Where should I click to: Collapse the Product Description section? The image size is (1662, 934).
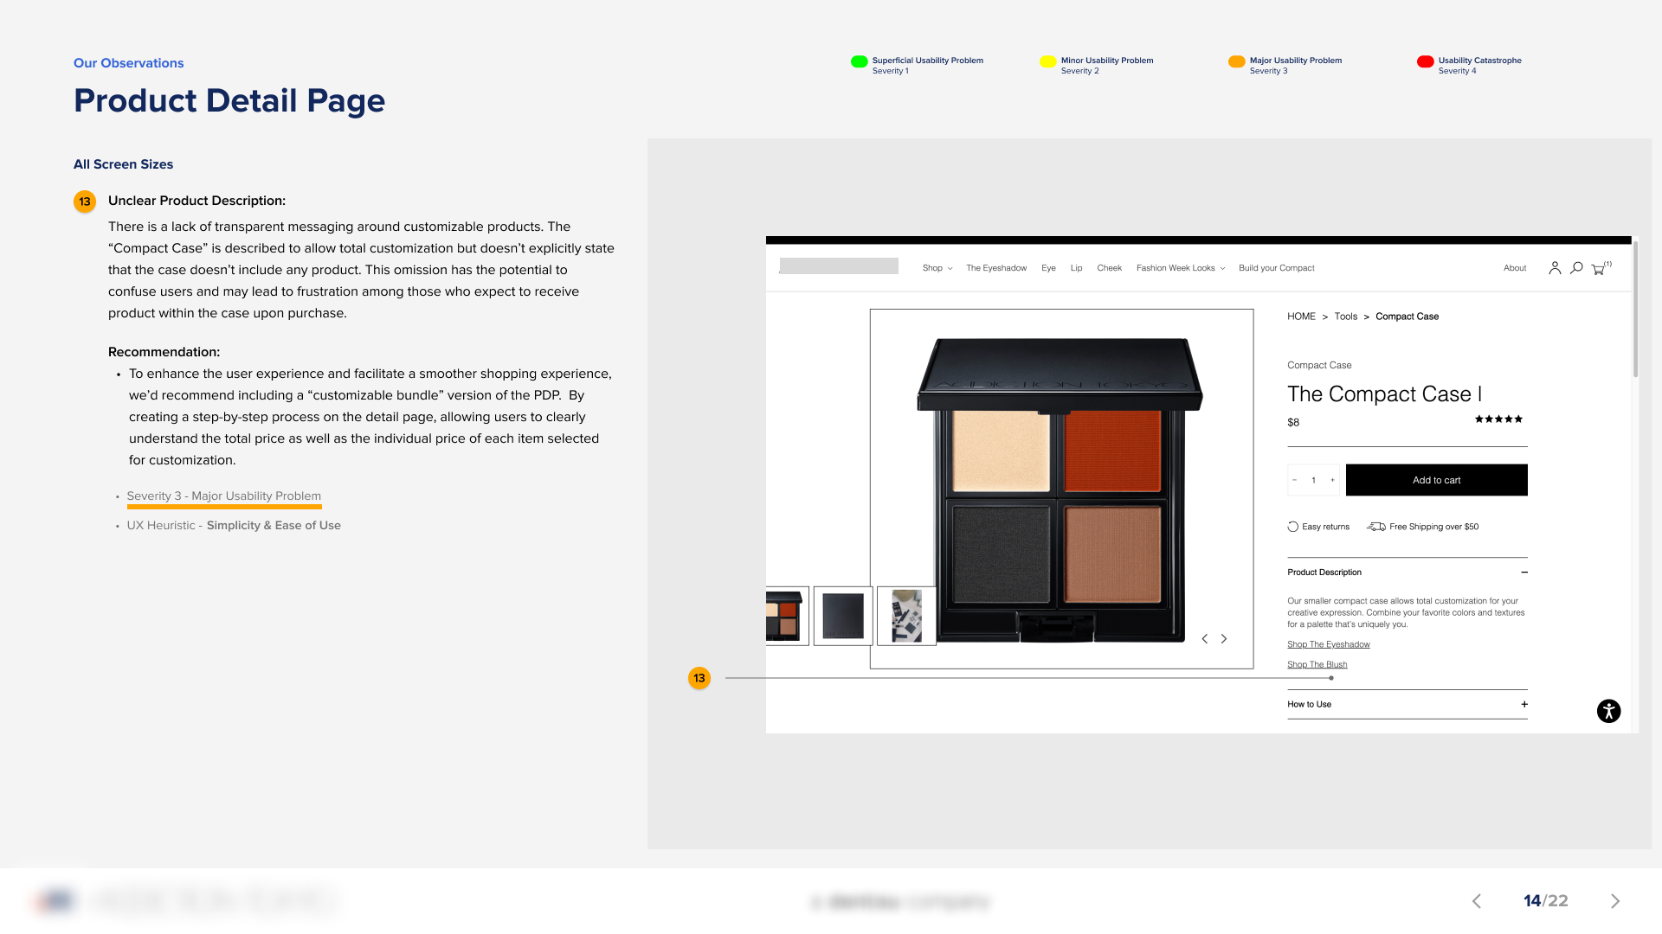[x=1523, y=573]
